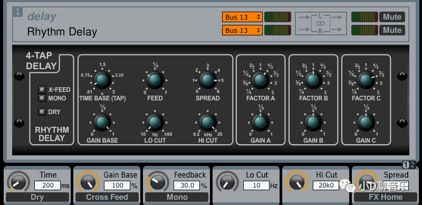Click the TIME BASE (TAP) knob
The height and width of the screenshot is (205, 422).
click(x=102, y=80)
